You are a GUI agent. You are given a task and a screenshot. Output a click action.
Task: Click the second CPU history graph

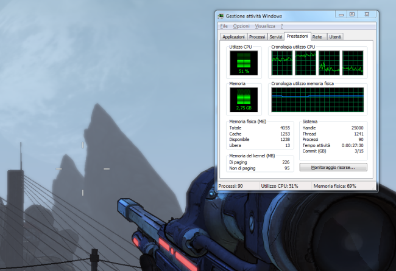pyautogui.click(x=305, y=63)
